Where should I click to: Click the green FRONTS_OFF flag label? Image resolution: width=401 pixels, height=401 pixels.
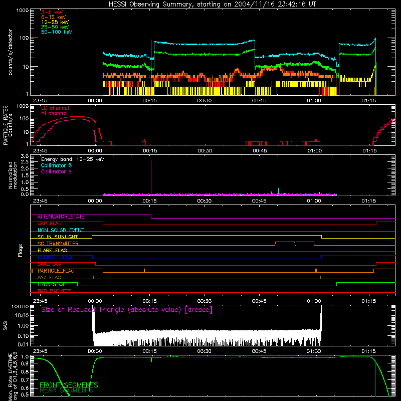point(53,284)
